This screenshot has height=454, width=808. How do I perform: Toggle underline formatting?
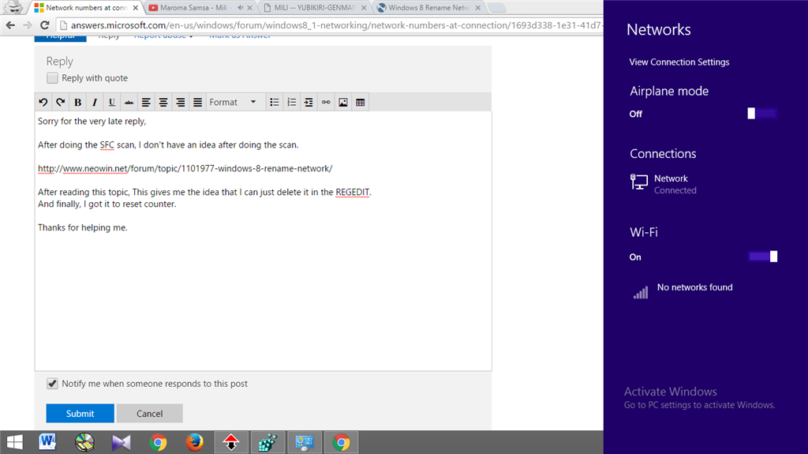[111, 102]
